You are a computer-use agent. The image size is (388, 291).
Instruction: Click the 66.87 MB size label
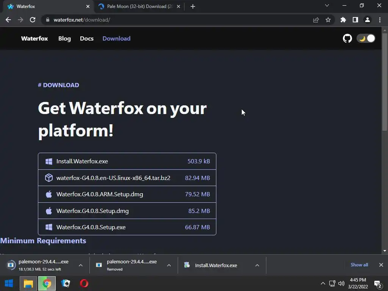coord(197,227)
